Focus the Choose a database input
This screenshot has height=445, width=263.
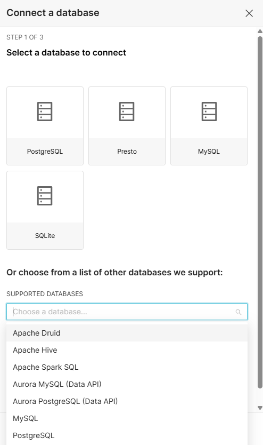click(x=127, y=312)
